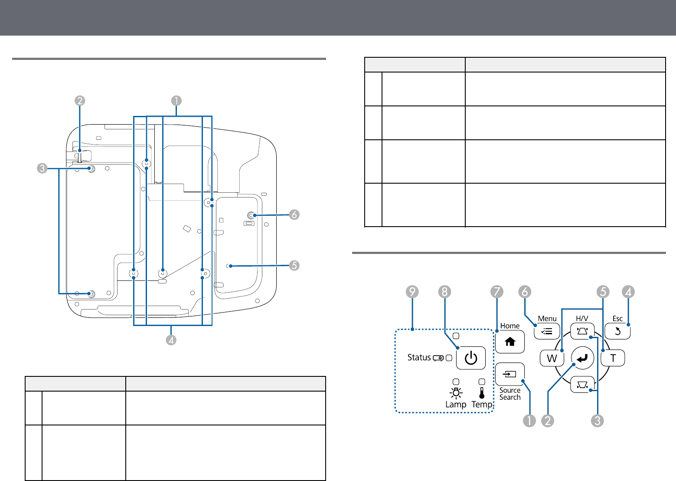The width and height of the screenshot is (676, 481).
Task: Click the 'Menu' label text
Action: 547,319
